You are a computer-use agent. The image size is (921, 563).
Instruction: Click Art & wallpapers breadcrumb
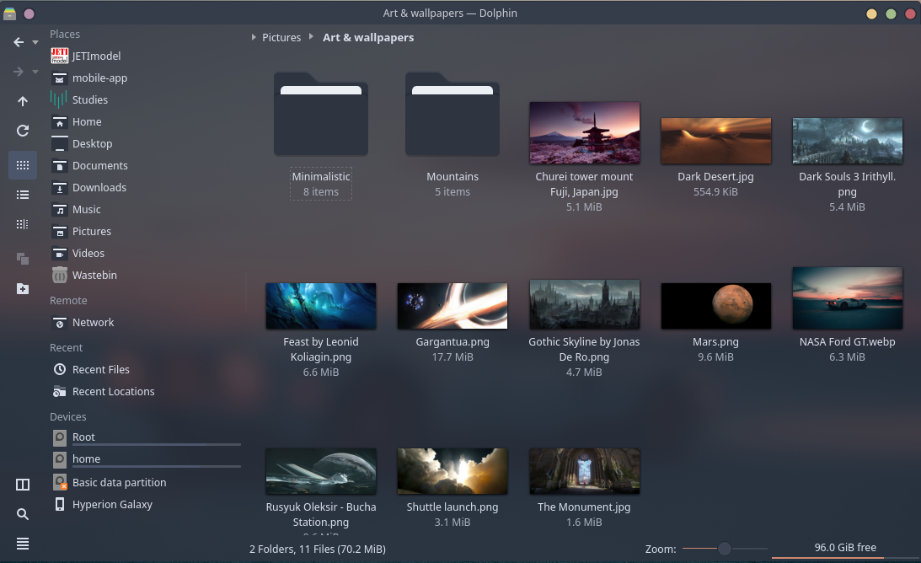368,38
